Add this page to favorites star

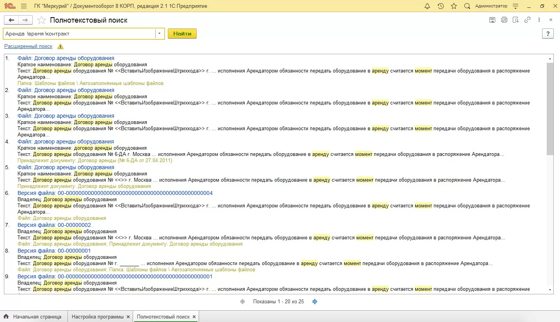pos(41,20)
